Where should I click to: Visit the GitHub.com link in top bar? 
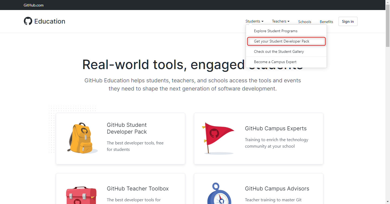(34, 5)
